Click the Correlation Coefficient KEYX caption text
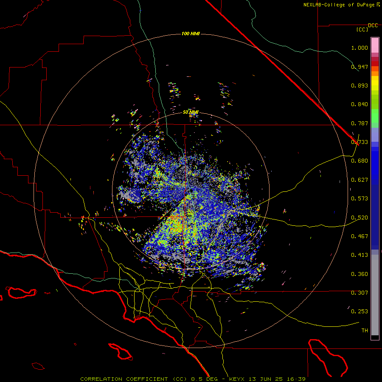Viewport: 382px width, 382px height. pos(193,379)
